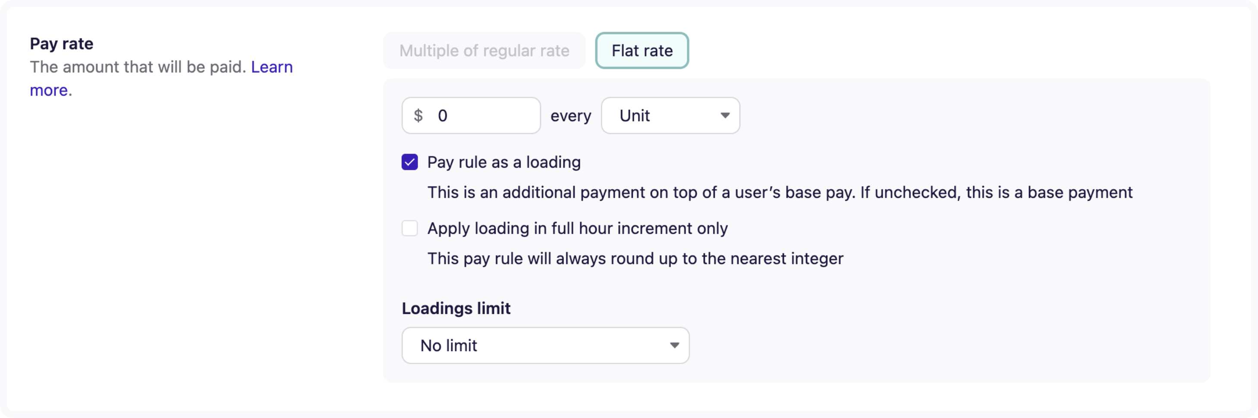Viewport: 1258px width, 418px height.
Task: Switch to "Multiple of regular rate" option
Action: [x=484, y=51]
